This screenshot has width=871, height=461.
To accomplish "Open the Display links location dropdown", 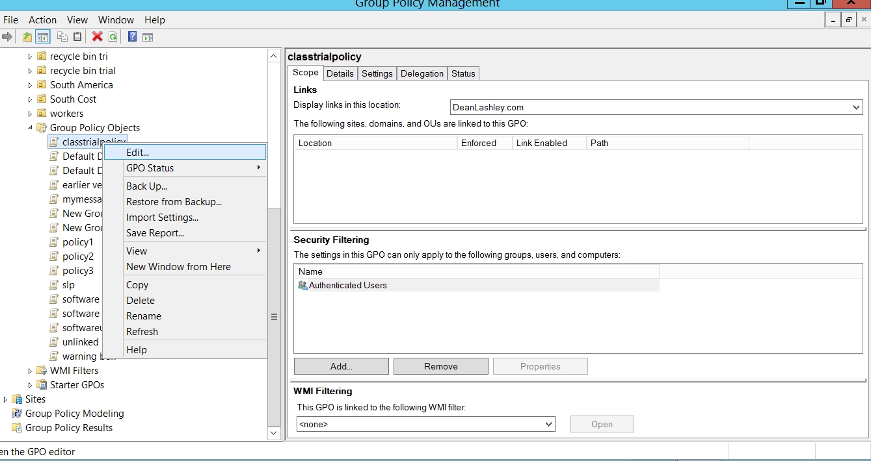I will (855, 108).
